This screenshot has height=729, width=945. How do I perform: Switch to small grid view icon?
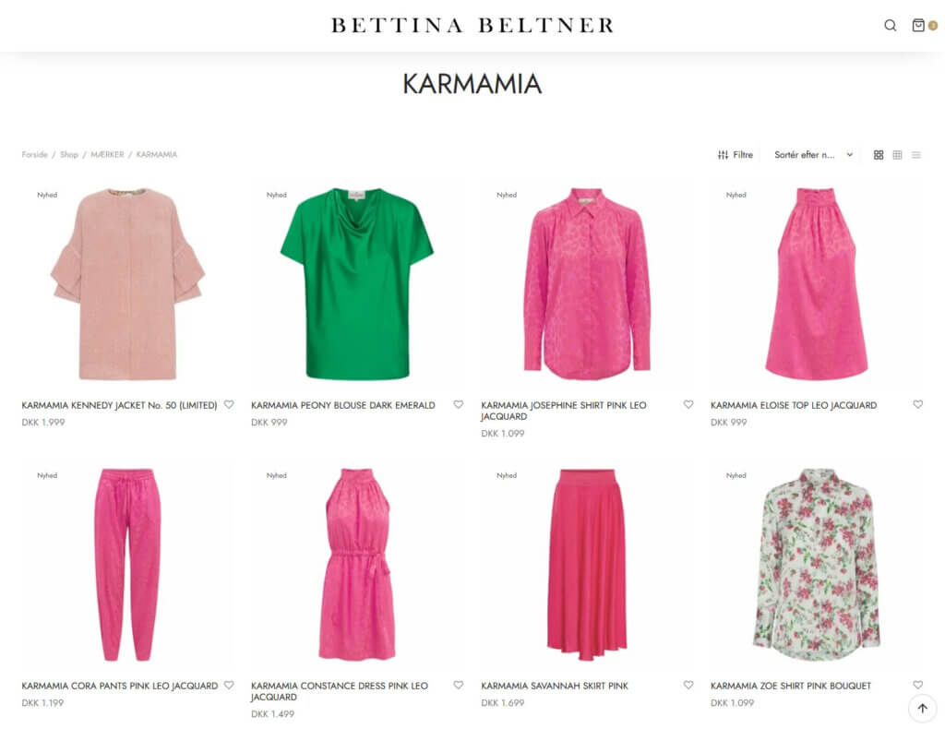pos(897,155)
